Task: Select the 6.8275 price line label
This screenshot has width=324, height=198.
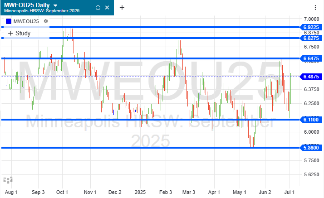Action: pos(311,38)
